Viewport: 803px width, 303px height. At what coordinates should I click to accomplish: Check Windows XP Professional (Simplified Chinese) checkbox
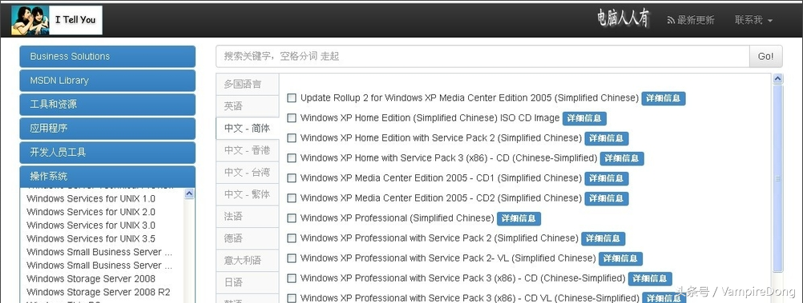(x=292, y=218)
